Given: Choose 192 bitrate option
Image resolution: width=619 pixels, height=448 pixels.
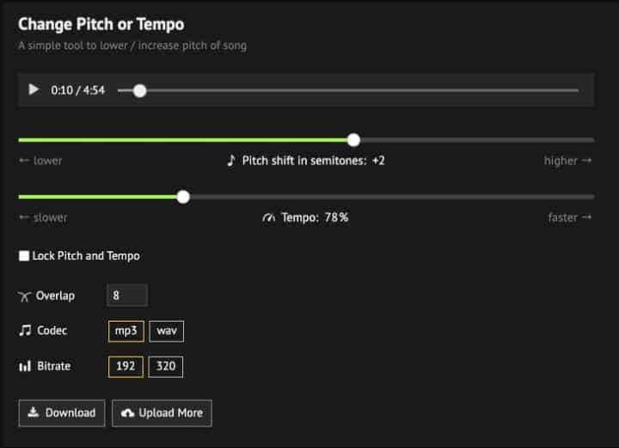Looking at the screenshot, I should [126, 367].
